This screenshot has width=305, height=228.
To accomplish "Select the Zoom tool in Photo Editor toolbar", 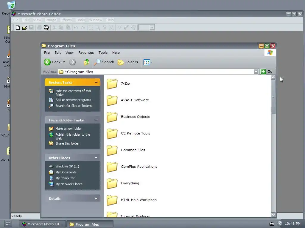I will 98,28.
